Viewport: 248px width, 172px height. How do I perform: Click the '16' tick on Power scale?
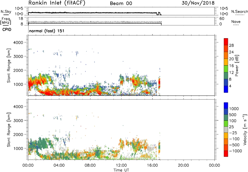[x=231, y=66]
